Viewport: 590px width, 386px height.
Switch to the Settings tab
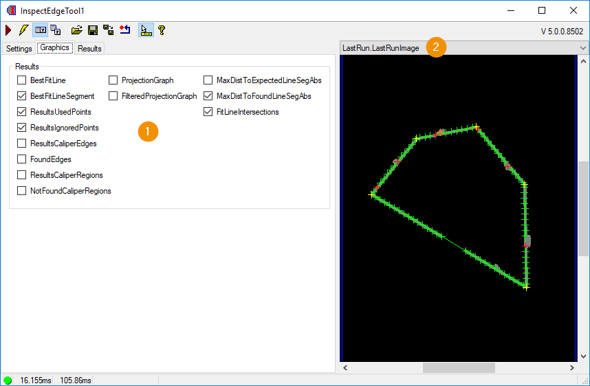coord(19,49)
